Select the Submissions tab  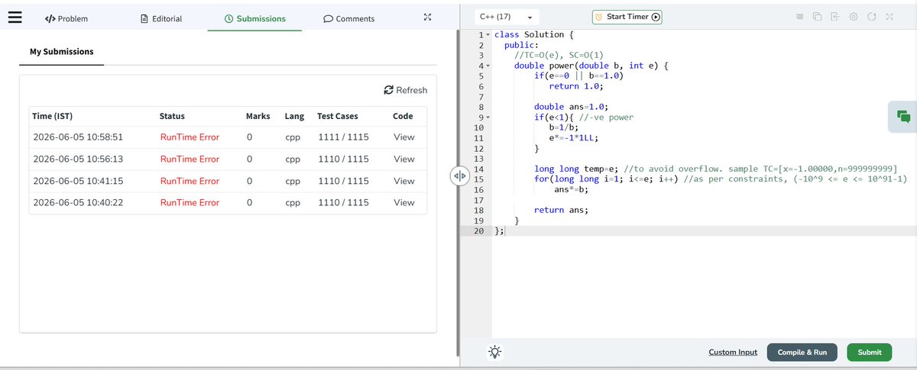click(x=255, y=18)
